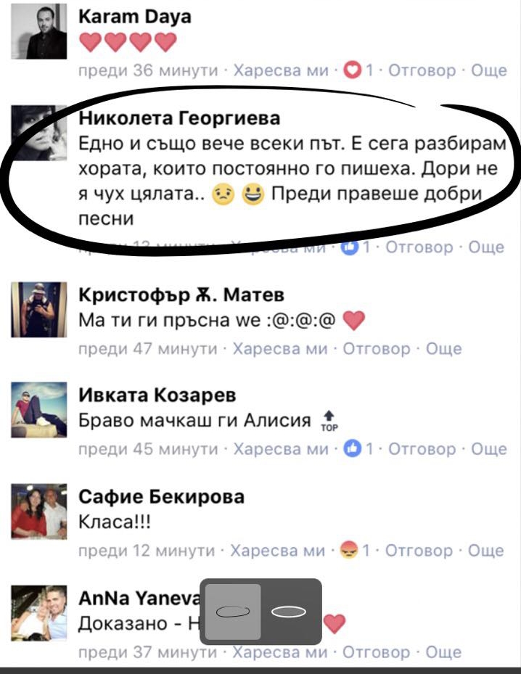Image resolution: width=521 pixels, height=674 pixels.
Task: Click the like reaction icon on Николета Георгиева's comment
Action: point(350,247)
